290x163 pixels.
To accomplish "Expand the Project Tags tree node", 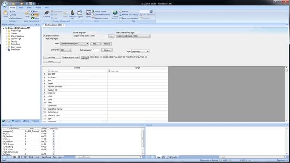I will click(x=6, y=31).
